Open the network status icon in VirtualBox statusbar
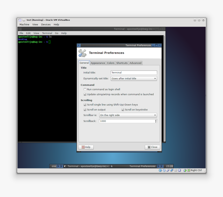Screen dimensions: 223x197 [x=171, y=170]
